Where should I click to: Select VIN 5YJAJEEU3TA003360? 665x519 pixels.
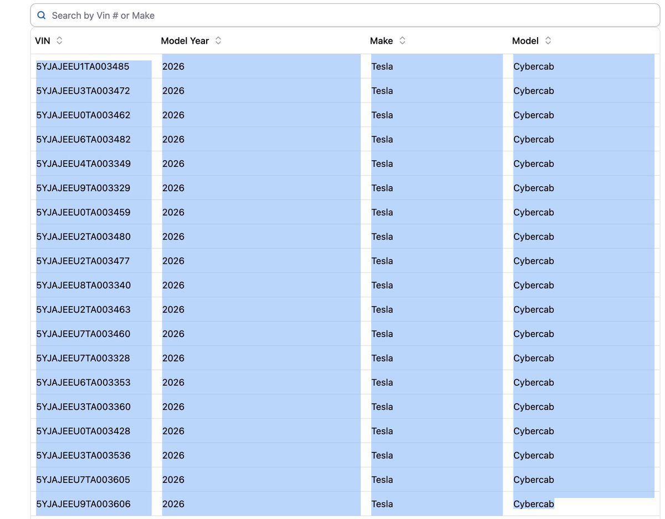83,407
